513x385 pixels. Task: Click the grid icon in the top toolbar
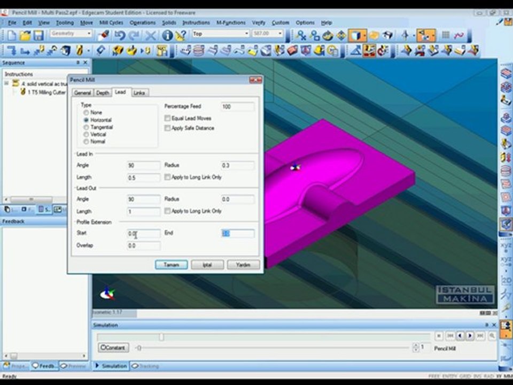tap(446, 35)
